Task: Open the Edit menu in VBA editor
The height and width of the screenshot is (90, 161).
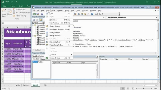Action: [x=43, y=10]
